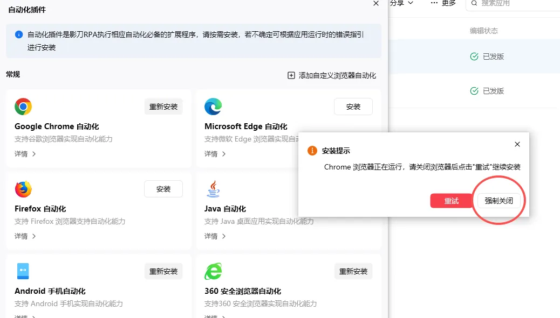Click the 支持 Android 手机实现自动化能力 description
This screenshot has height=318, width=560.
tap(69, 303)
